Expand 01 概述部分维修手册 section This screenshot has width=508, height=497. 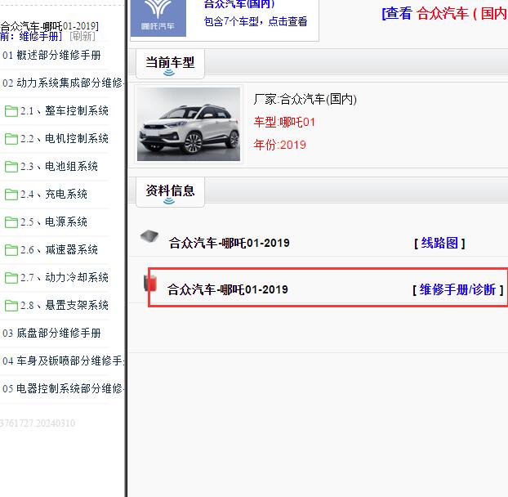[51, 55]
